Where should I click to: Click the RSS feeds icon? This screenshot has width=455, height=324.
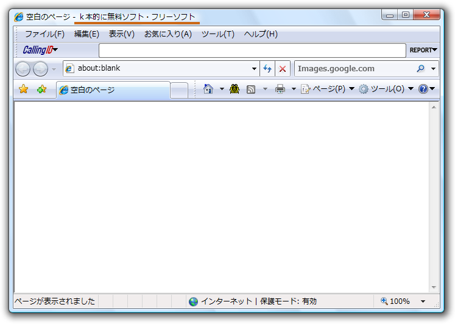click(251, 90)
